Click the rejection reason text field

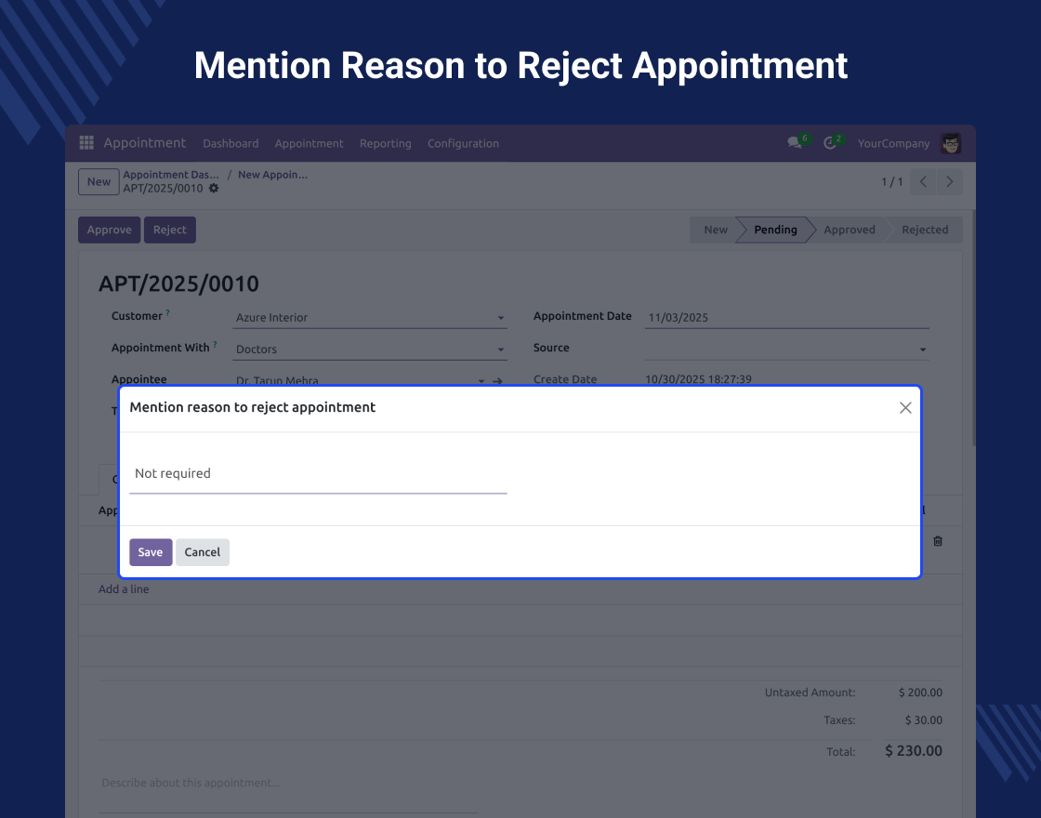[x=318, y=474]
